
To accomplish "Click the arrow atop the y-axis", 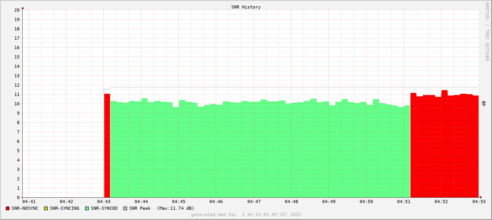I will point(23,8).
